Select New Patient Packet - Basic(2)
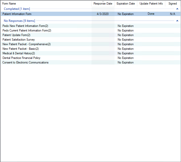 tap(21, 49)
